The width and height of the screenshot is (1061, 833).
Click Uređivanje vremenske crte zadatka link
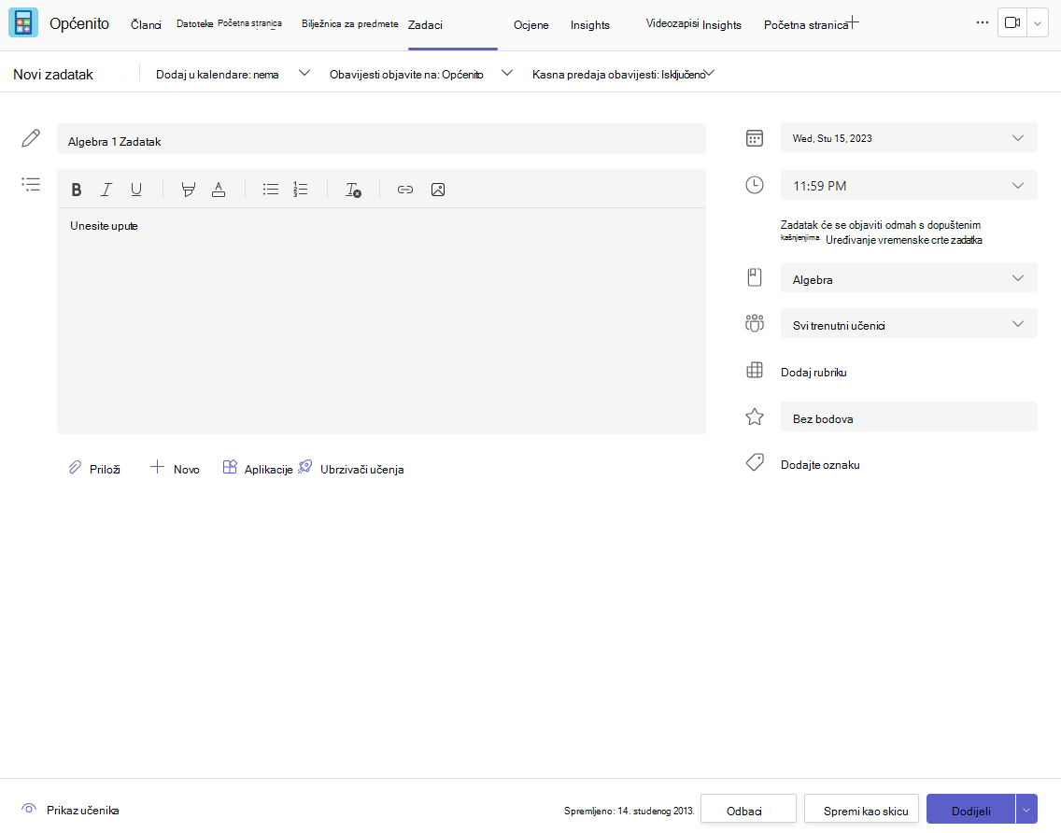(x=904, y=240)
